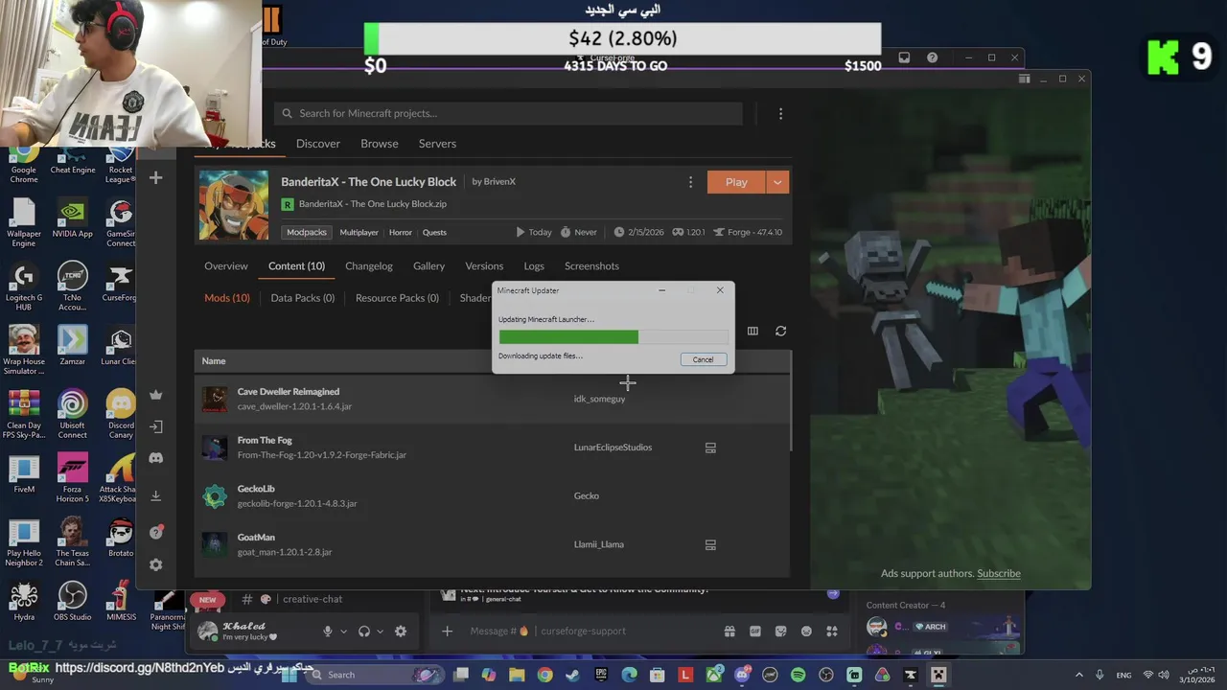
Task: Click the Modpacks tag
Action: tap(307, 232)
